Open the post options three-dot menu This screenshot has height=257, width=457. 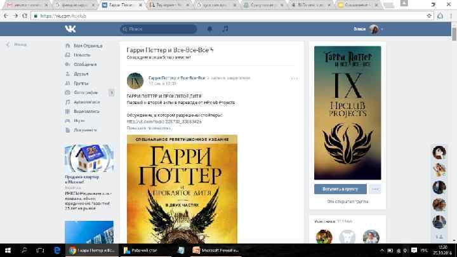pyautogui.click(x=294, y=79)
